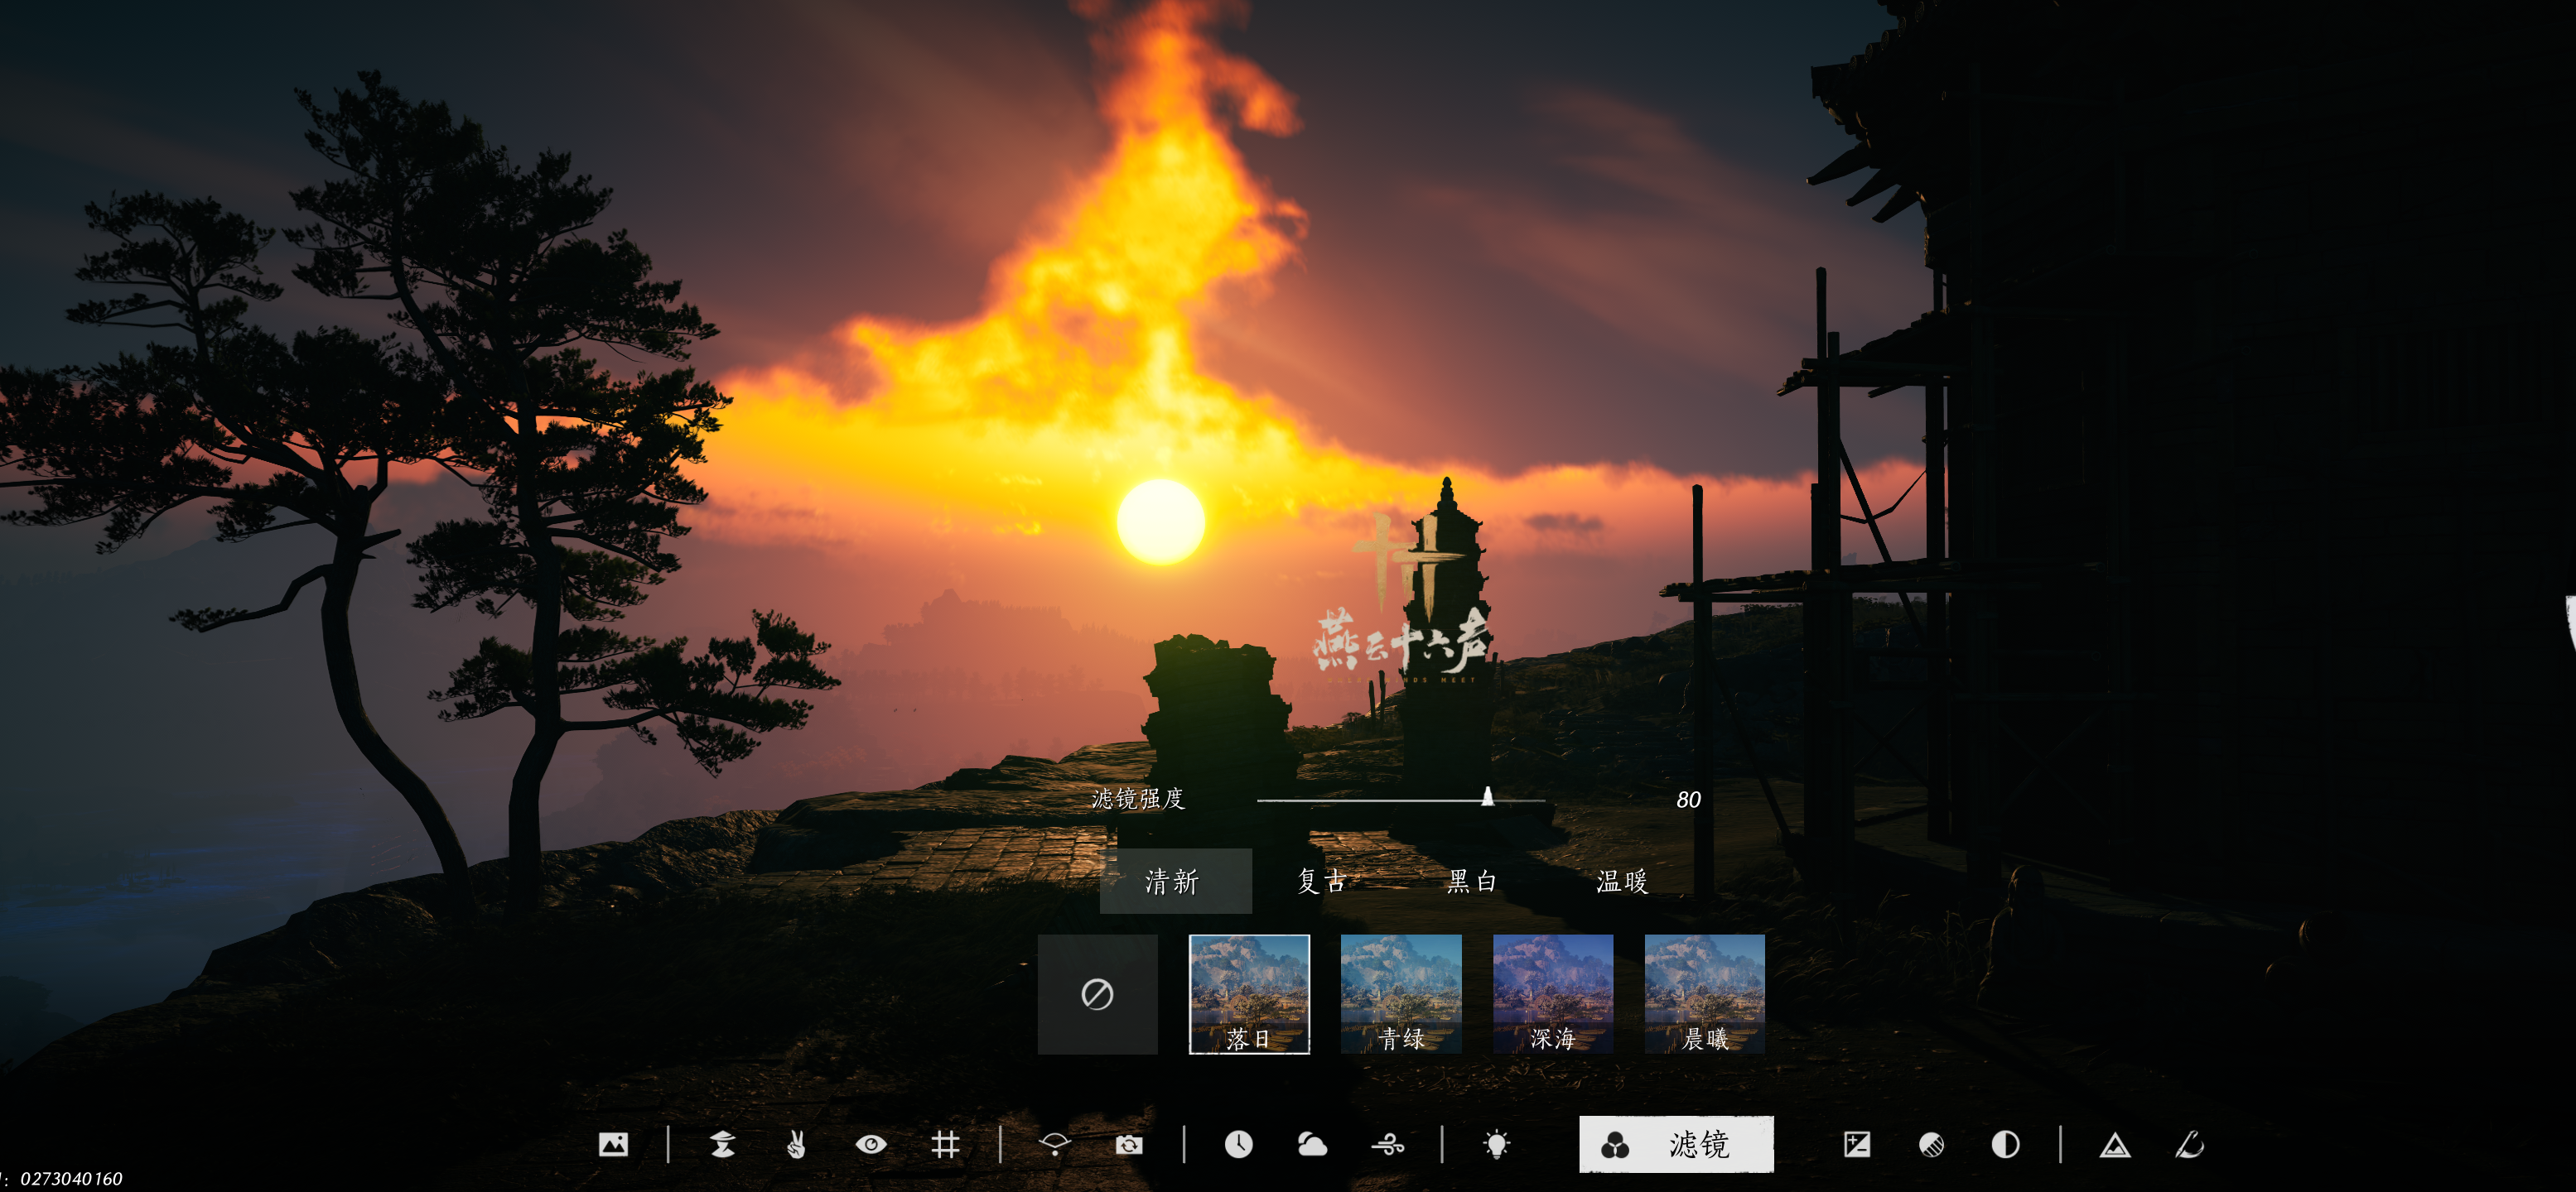Open the lighting bulb icon
Screen dimensions: 2576x1192
1497,1144
